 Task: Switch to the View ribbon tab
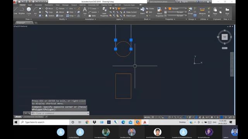click(58, 5)
